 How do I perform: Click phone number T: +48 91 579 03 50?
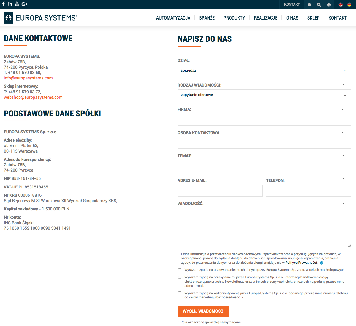pos(23,73)
